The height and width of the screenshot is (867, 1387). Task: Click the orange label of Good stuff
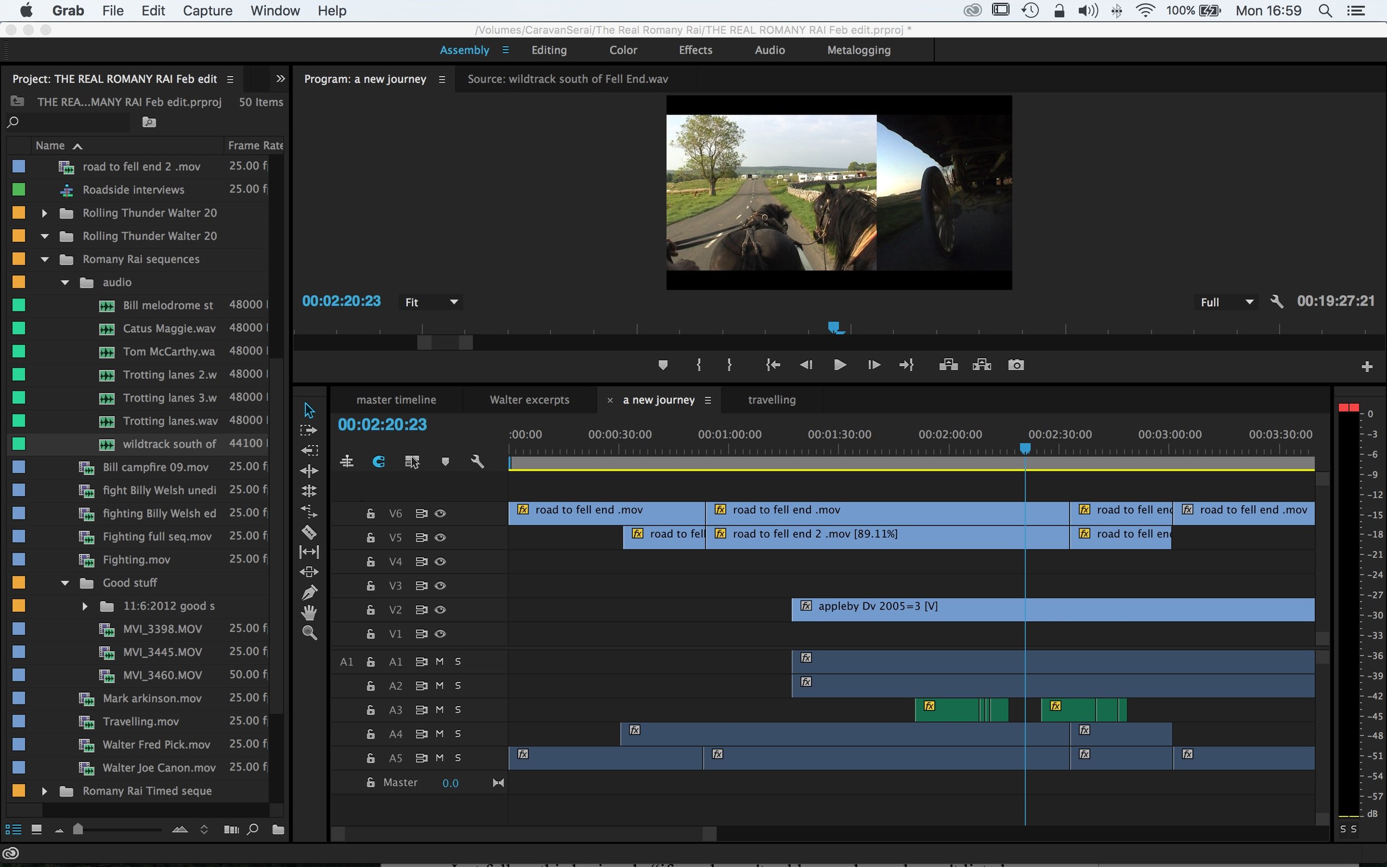(x=18, y=582)
